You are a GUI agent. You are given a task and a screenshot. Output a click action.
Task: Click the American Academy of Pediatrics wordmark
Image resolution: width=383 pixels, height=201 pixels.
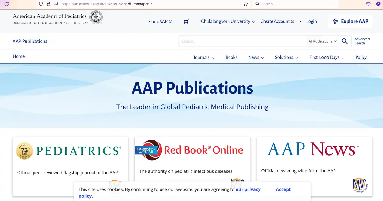[50, 16]
